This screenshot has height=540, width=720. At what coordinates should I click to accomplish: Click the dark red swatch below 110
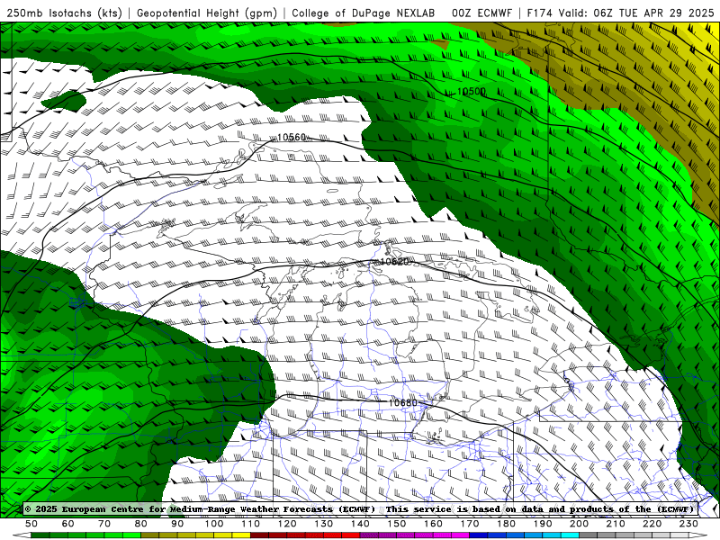260,535
